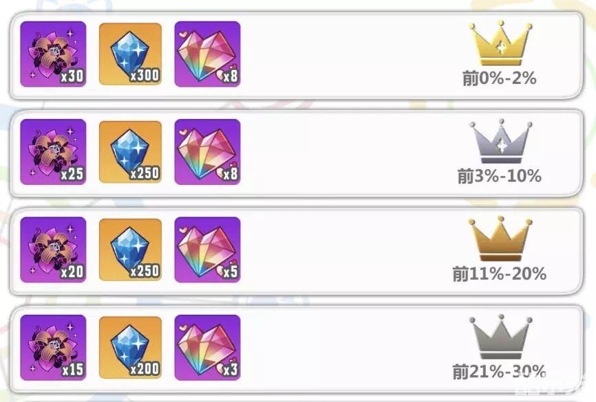This screenshot has height=402, width=596.
Task: Click the 前11%-20% ranking label
Action: pos(500,274)
